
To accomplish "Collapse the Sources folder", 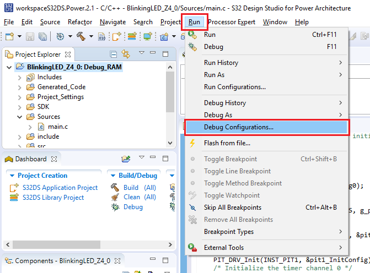I will (20, 117).
